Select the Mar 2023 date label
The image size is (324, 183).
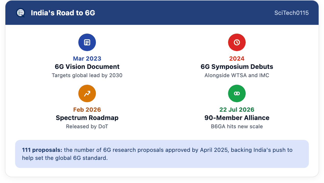[x=87, y=59]
